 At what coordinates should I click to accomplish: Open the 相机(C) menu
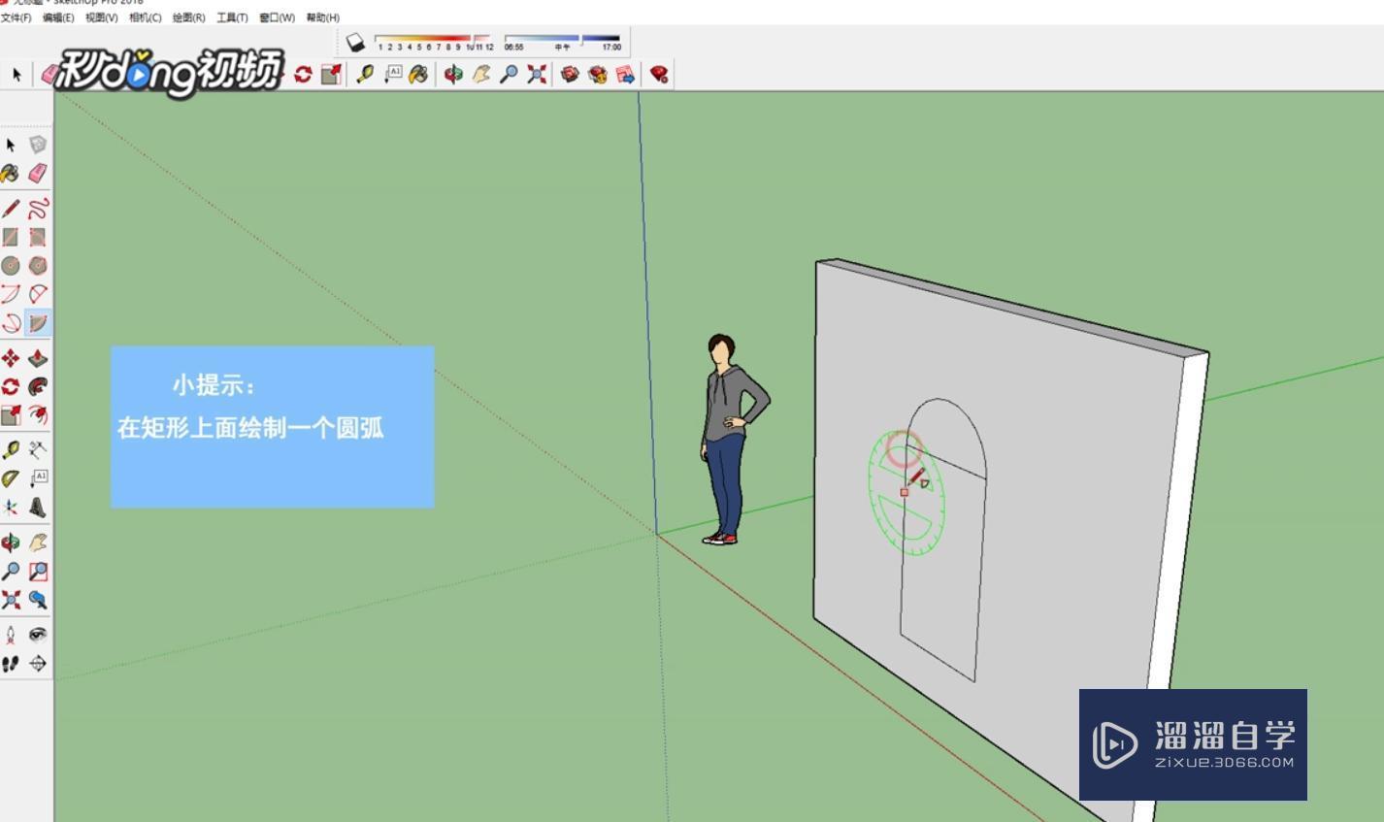coord(144,17)
